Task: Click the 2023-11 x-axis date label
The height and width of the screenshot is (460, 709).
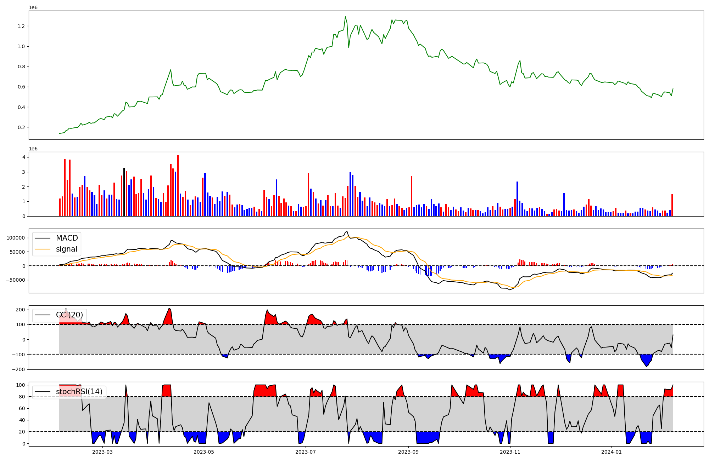Action: [x=510, y=452]
